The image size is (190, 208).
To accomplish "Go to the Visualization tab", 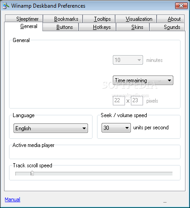I will point(136,19).
